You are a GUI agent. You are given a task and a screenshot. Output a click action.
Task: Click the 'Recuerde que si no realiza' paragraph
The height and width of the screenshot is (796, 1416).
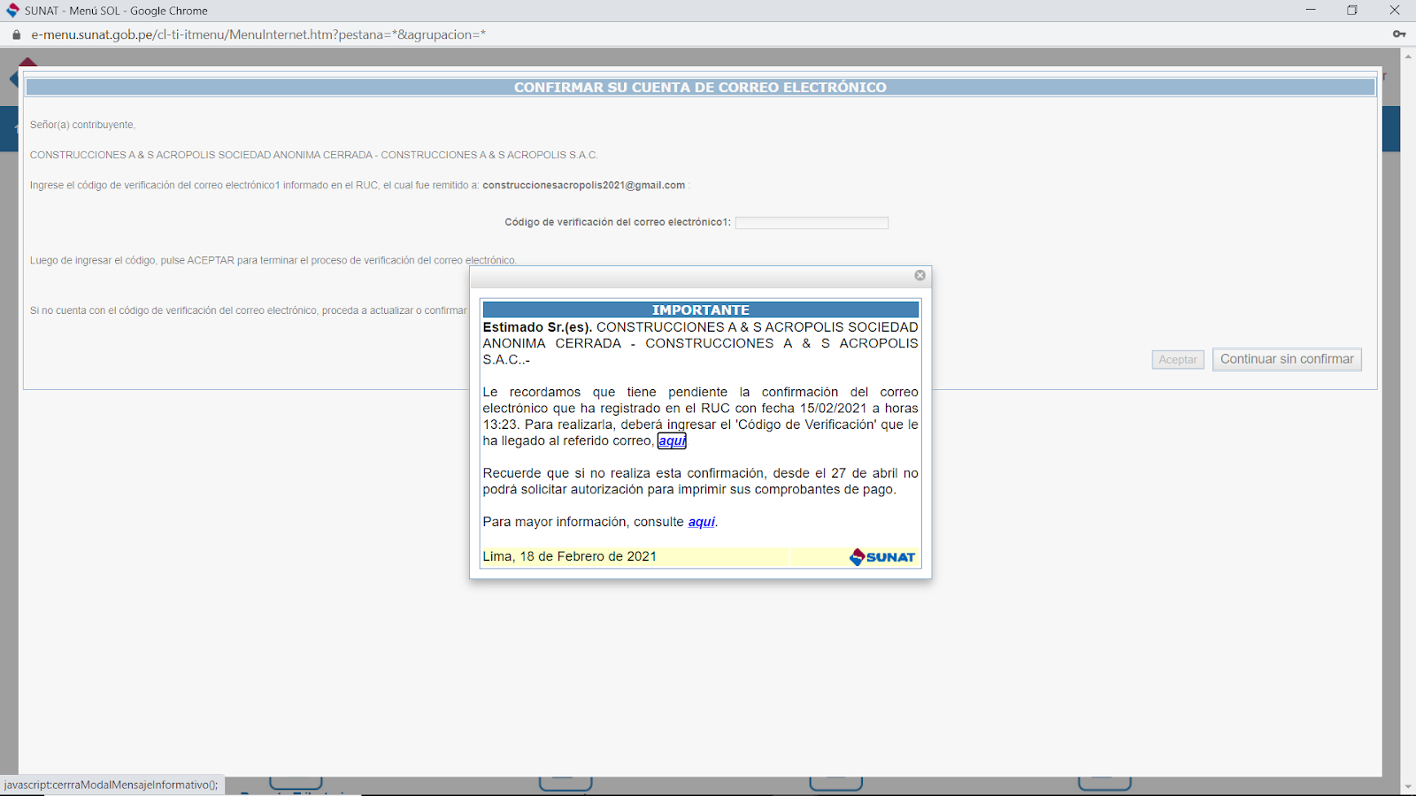[701, 481]
